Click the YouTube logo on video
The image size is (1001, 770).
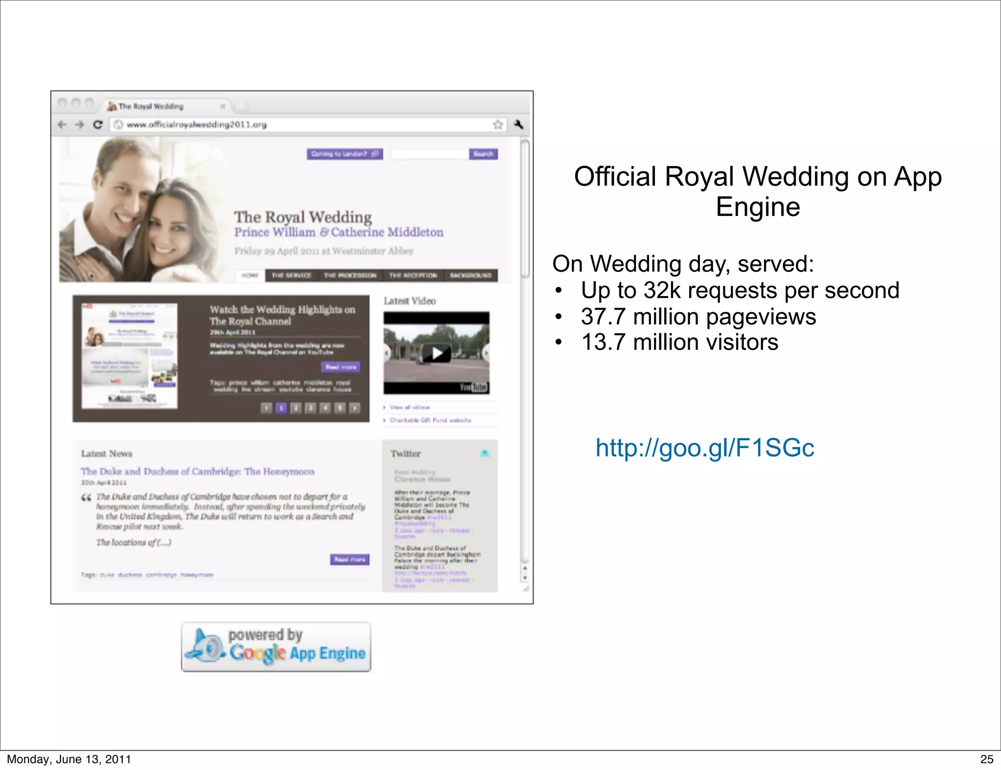473,387
